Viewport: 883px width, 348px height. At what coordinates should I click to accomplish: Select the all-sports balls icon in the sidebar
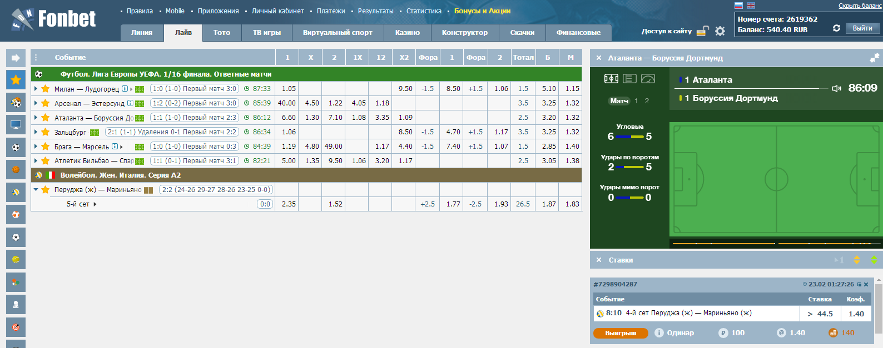[x=16, y=102]
